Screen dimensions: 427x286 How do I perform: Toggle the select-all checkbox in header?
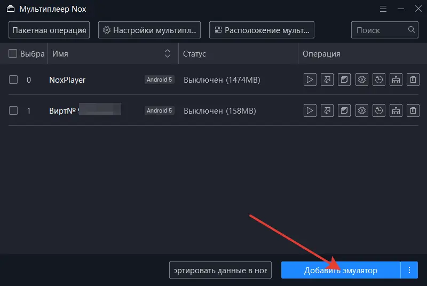(x=13, y=53)
